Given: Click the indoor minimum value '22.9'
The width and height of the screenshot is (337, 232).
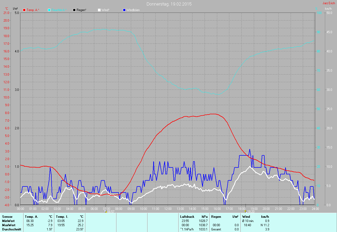Looking at the screenshot, I should point(81,221).
